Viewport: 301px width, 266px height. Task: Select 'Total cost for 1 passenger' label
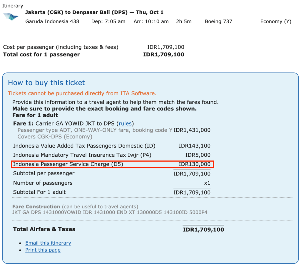pos(41,54)
